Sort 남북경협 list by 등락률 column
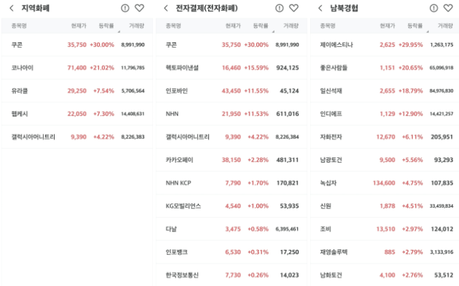 coord(415,26)
